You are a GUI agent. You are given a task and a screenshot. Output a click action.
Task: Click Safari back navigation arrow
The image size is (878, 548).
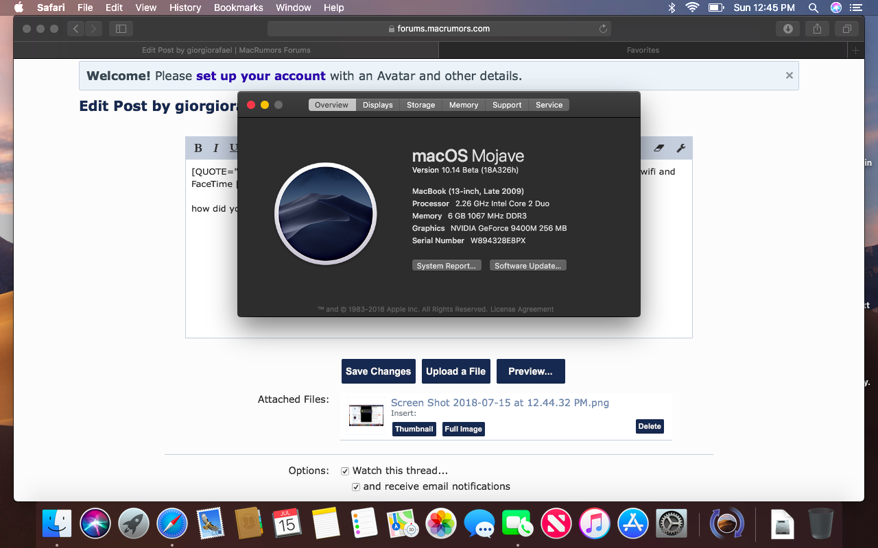click(76, 29)
